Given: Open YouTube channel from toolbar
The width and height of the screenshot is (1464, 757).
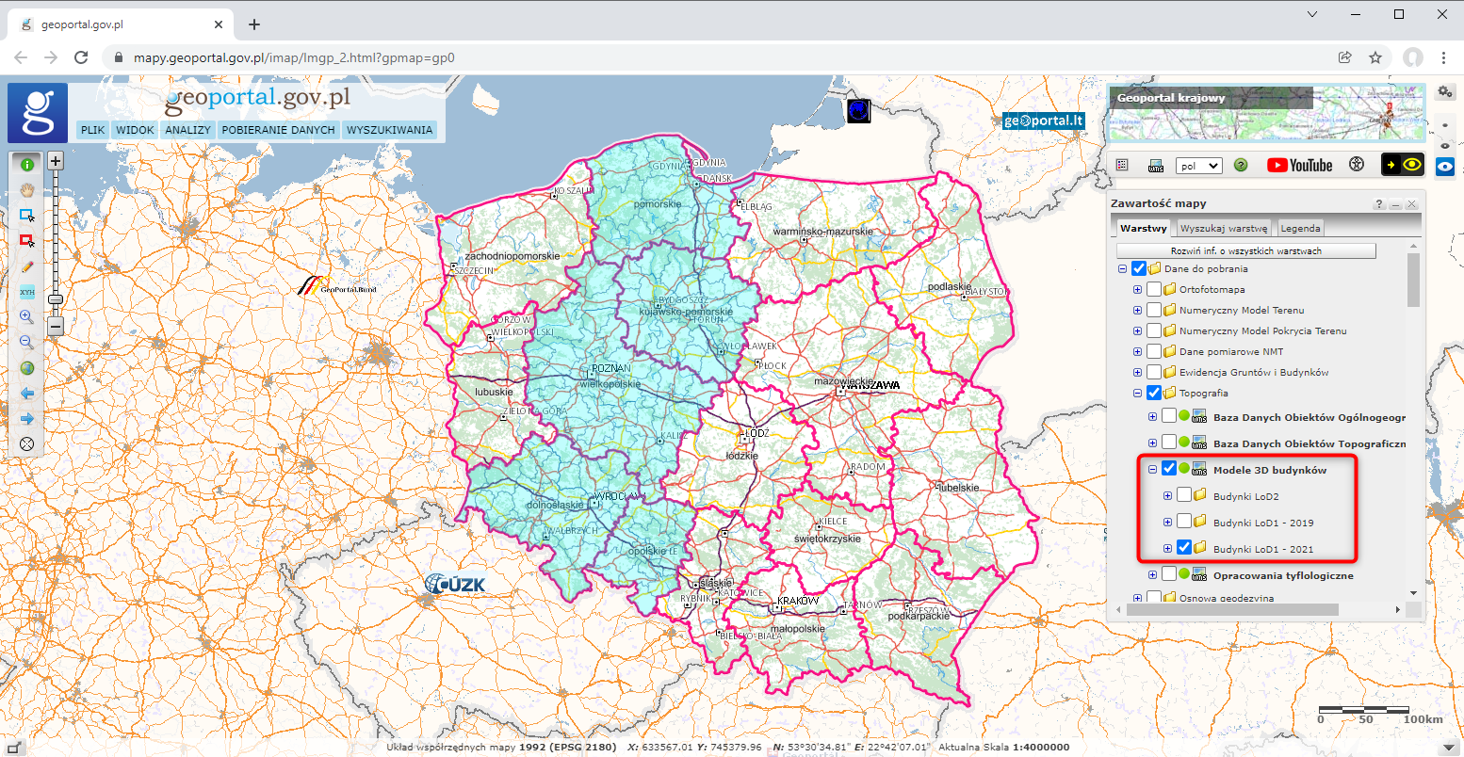Looking at the screenshot, I should pyautogui.click(x=1299, y=166).
